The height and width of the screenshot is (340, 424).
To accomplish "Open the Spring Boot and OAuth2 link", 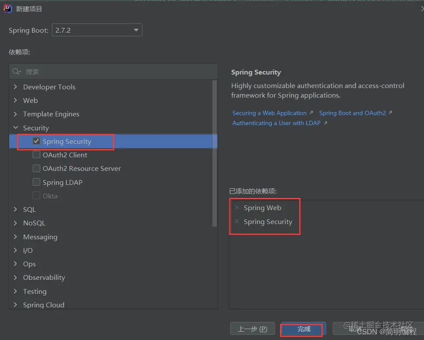I will tap(352, 113).
